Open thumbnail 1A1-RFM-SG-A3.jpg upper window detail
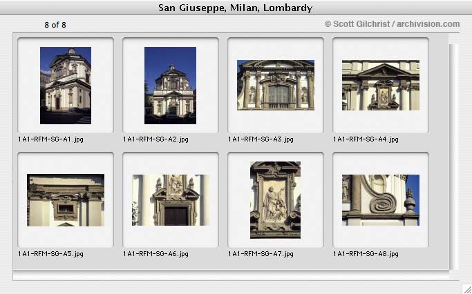Viewport: 472px width, 294px height. tap(276, 85)
